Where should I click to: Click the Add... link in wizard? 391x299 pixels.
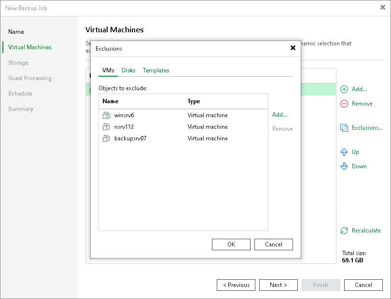click(x=359, y=89)
